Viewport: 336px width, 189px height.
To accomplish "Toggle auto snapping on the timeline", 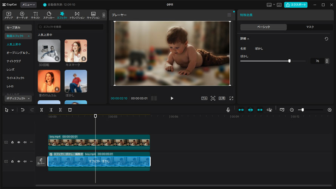I will [251, 110].
